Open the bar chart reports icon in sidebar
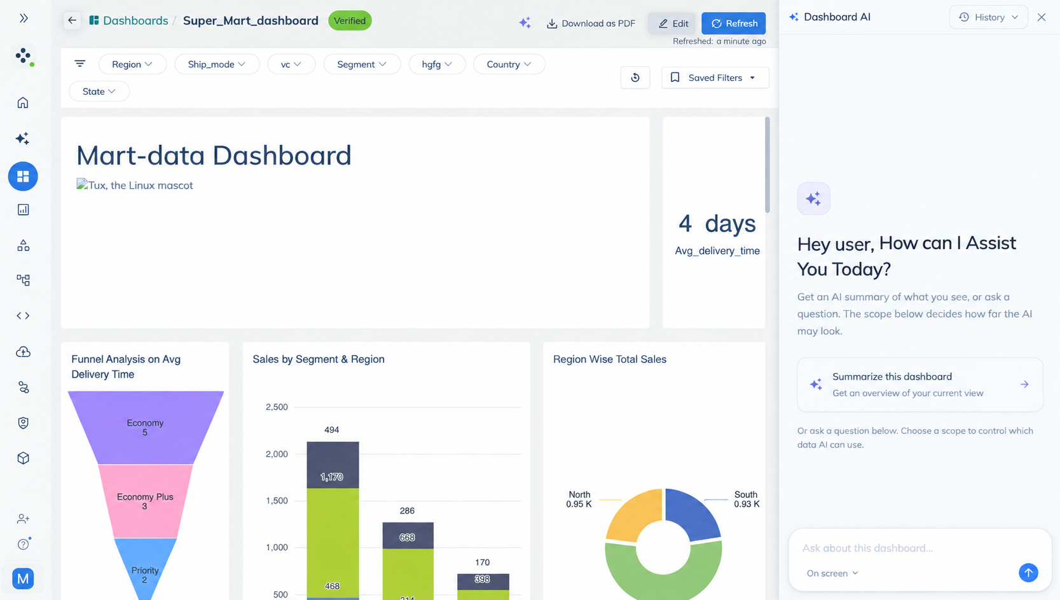The height and width of the screenshot is (600, 1060). pyautogui.click(x=23, y=210)
